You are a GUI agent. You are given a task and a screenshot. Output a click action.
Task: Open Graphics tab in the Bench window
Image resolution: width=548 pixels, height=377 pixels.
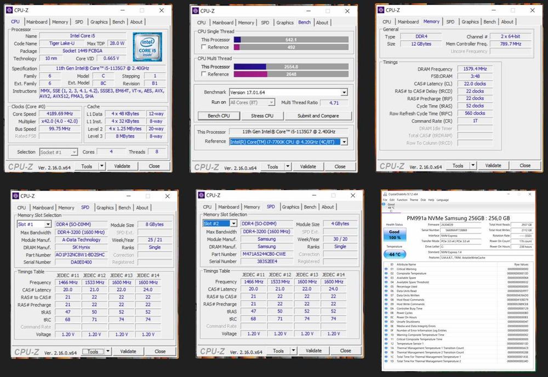(285, 22)
